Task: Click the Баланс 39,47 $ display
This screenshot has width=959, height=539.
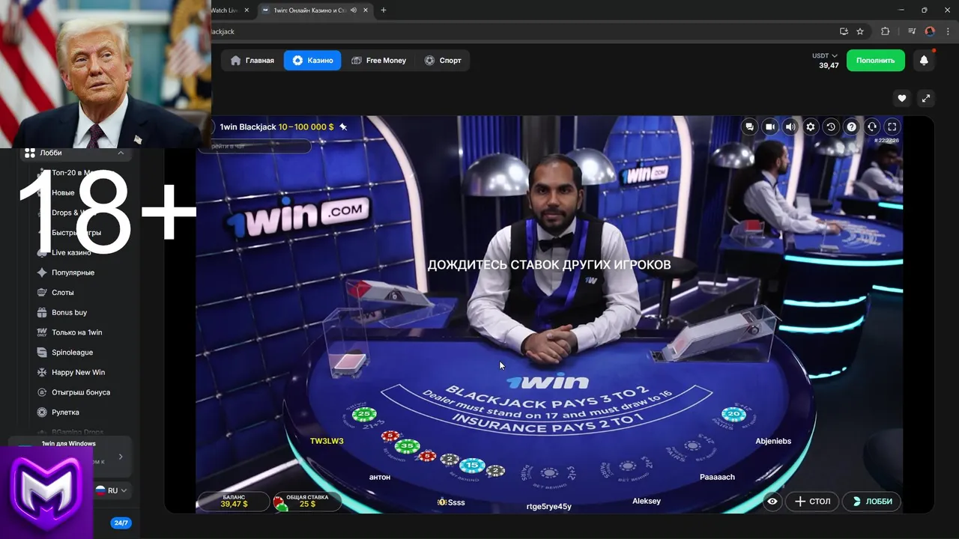Action: coord(233,502)
